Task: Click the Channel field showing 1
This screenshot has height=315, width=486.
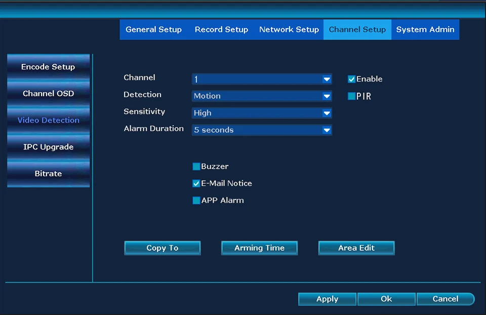Action: point(262,80)
